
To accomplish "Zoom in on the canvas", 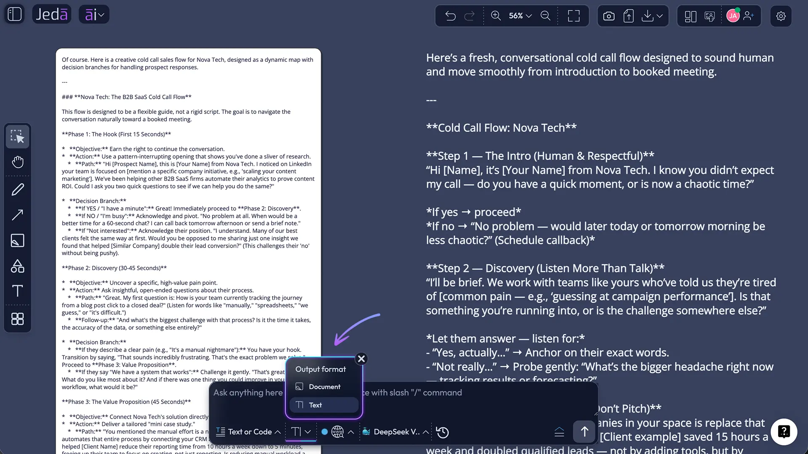I will (x=496, y=16).
